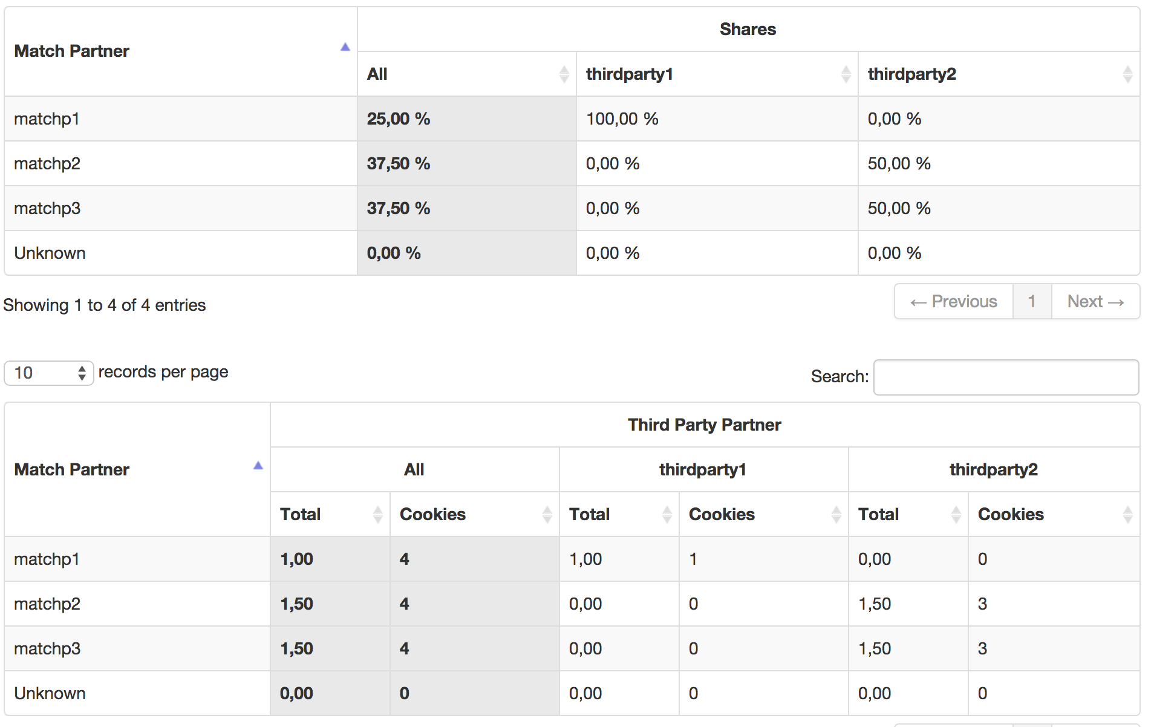Select Unknown row in Shares table

[572, 253]
